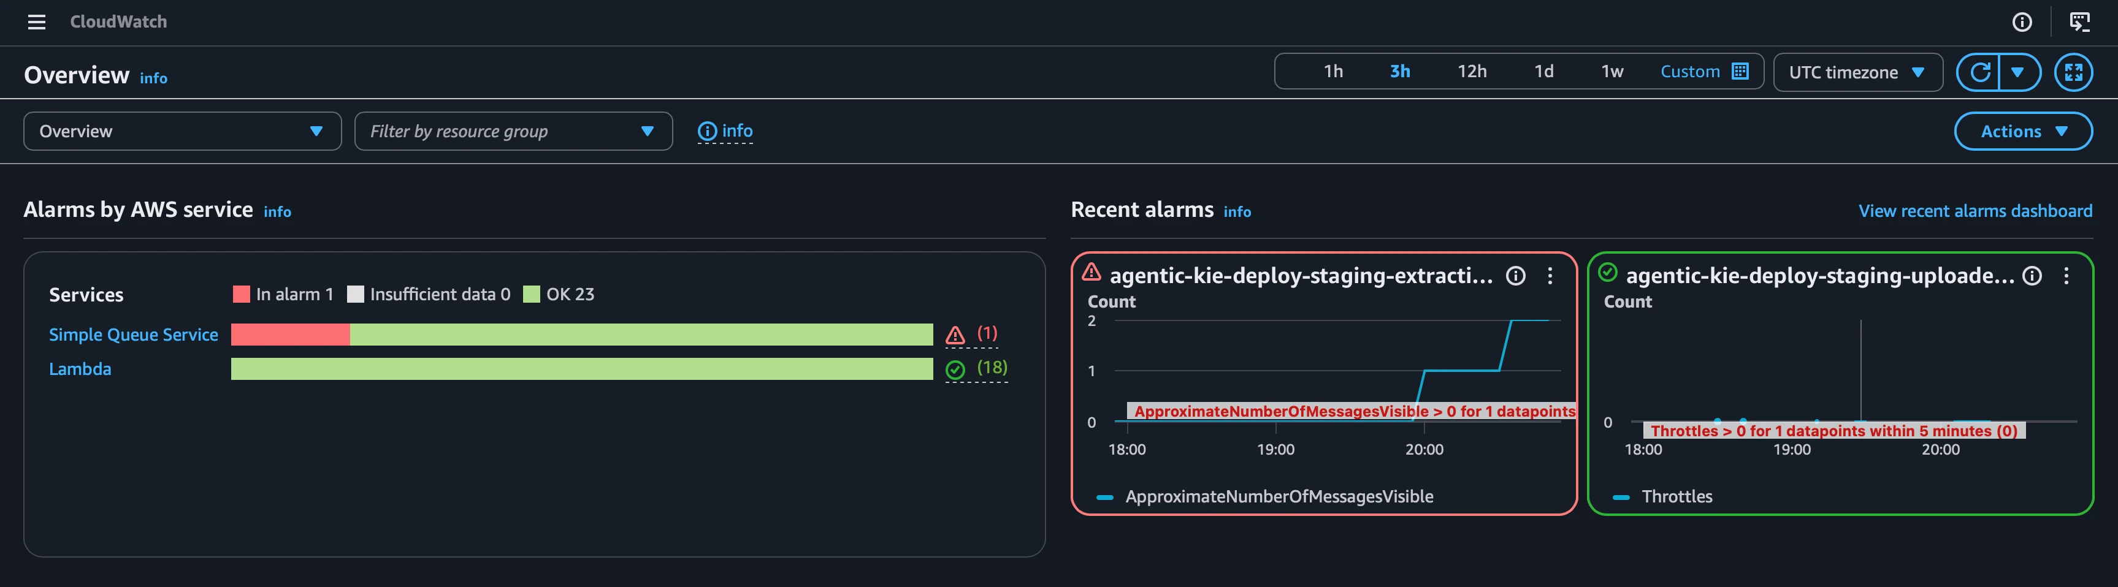The image size is (2118, 587).
Task: Select the 1h time range
Action: point(1332,72)
